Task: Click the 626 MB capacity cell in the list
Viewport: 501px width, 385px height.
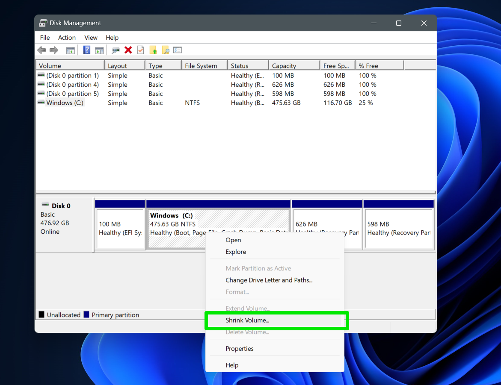Action: click(283, 85)
